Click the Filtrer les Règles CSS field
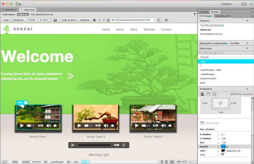The height and width of the screenshot is (164, 254). 226,53
